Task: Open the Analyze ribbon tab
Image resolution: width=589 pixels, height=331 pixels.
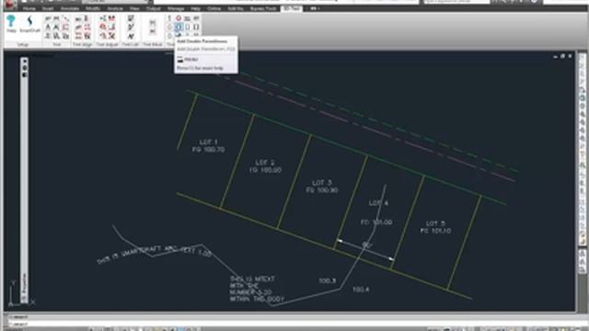Action: [x=115, y=8]
